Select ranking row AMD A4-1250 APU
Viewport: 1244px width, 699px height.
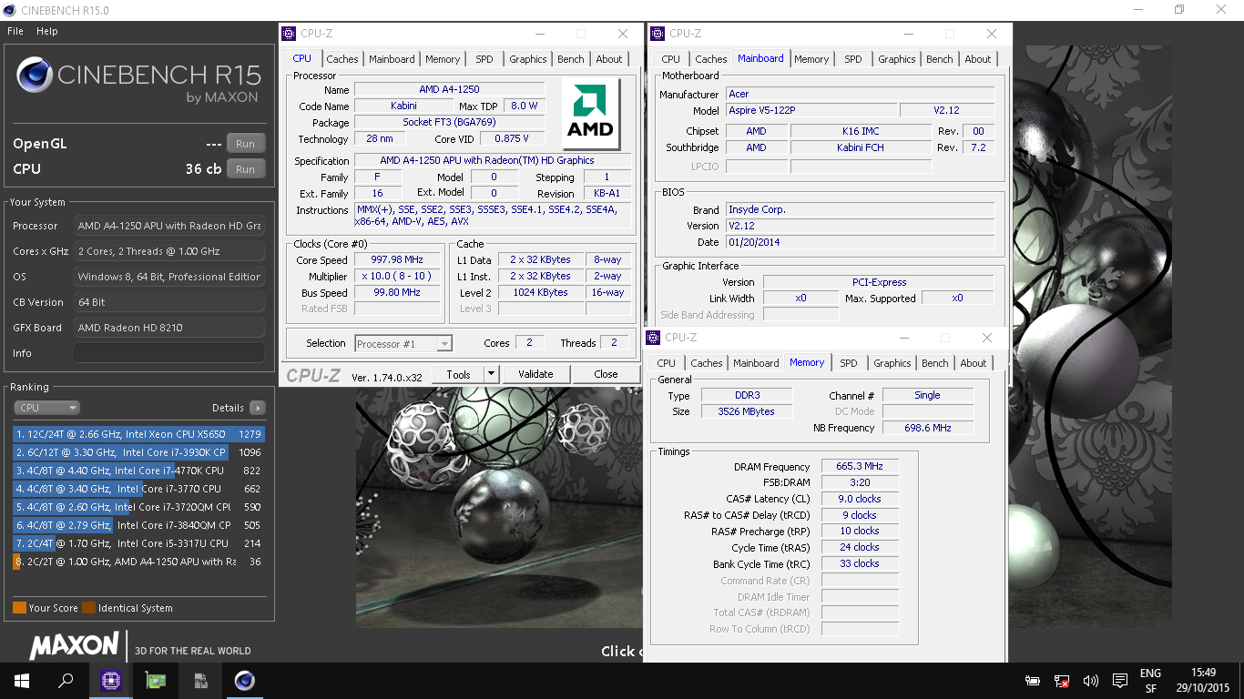coord(138,562)
